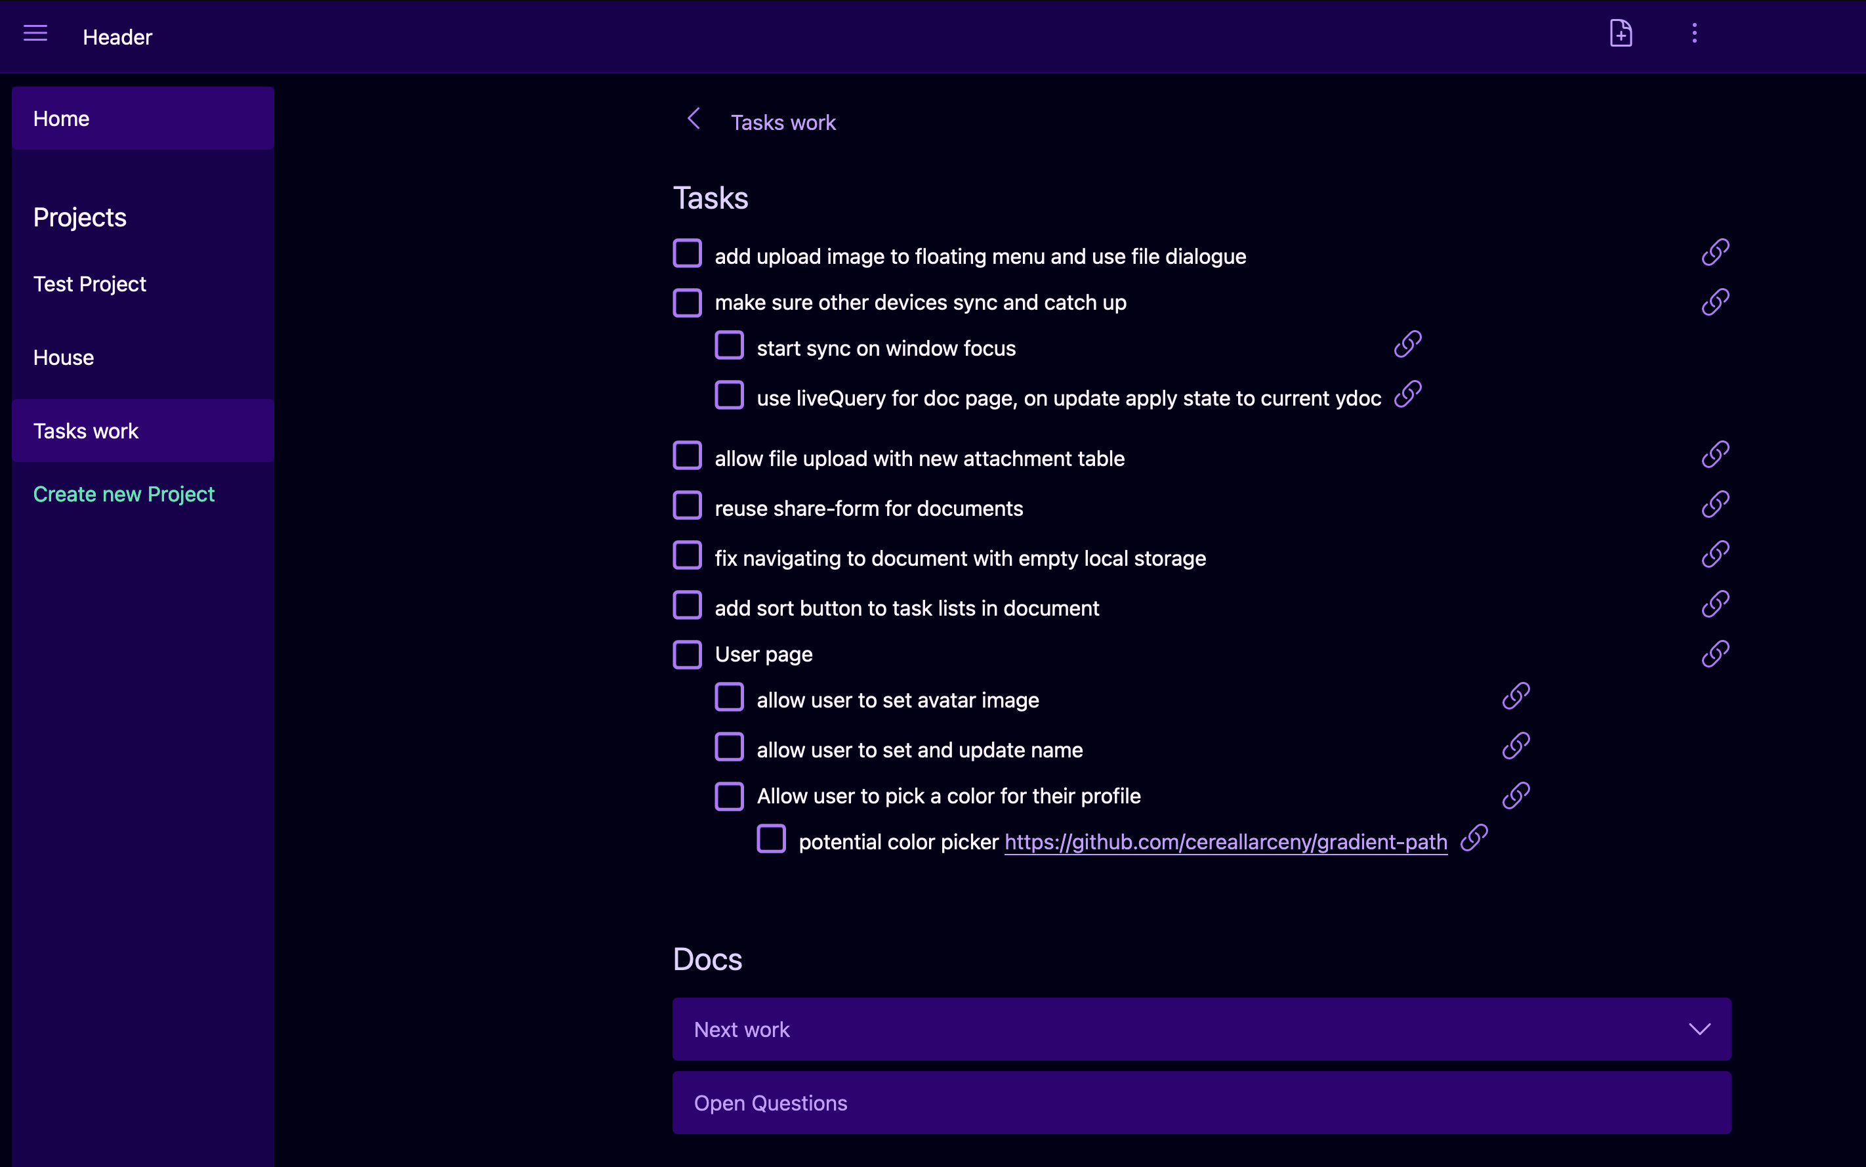The width and height of the screenshot is (1866, 1167).
Task: Click 'start sync on window focus' text
Action: [886, 349]
